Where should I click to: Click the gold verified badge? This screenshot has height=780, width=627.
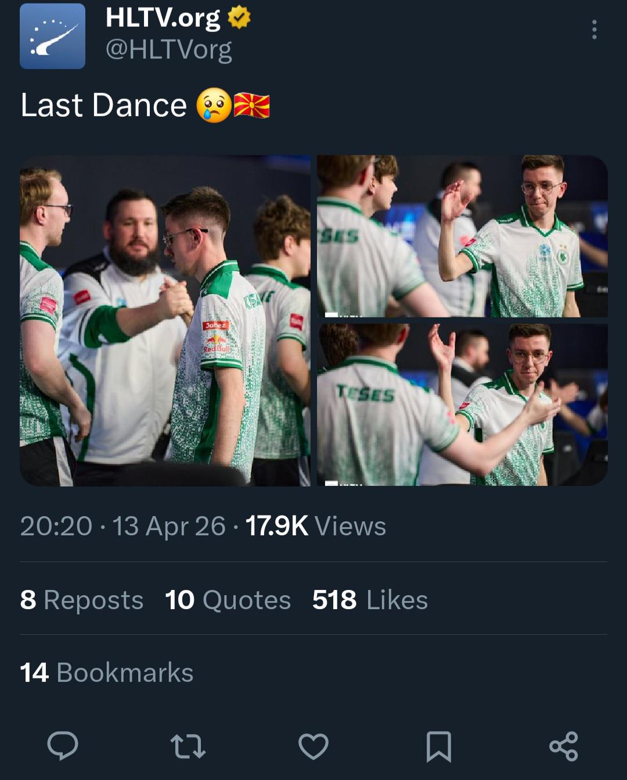pyautogui.click(x=239, y=17)
